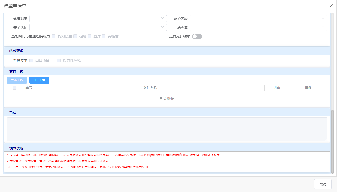The width and height of the screenshot is (337, 192).
Task: Check the 配对法兰 checkbox
Action: point(54,36)
